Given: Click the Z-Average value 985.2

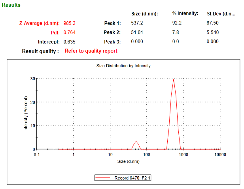Looking at the screenshot, I should (69, 23).
